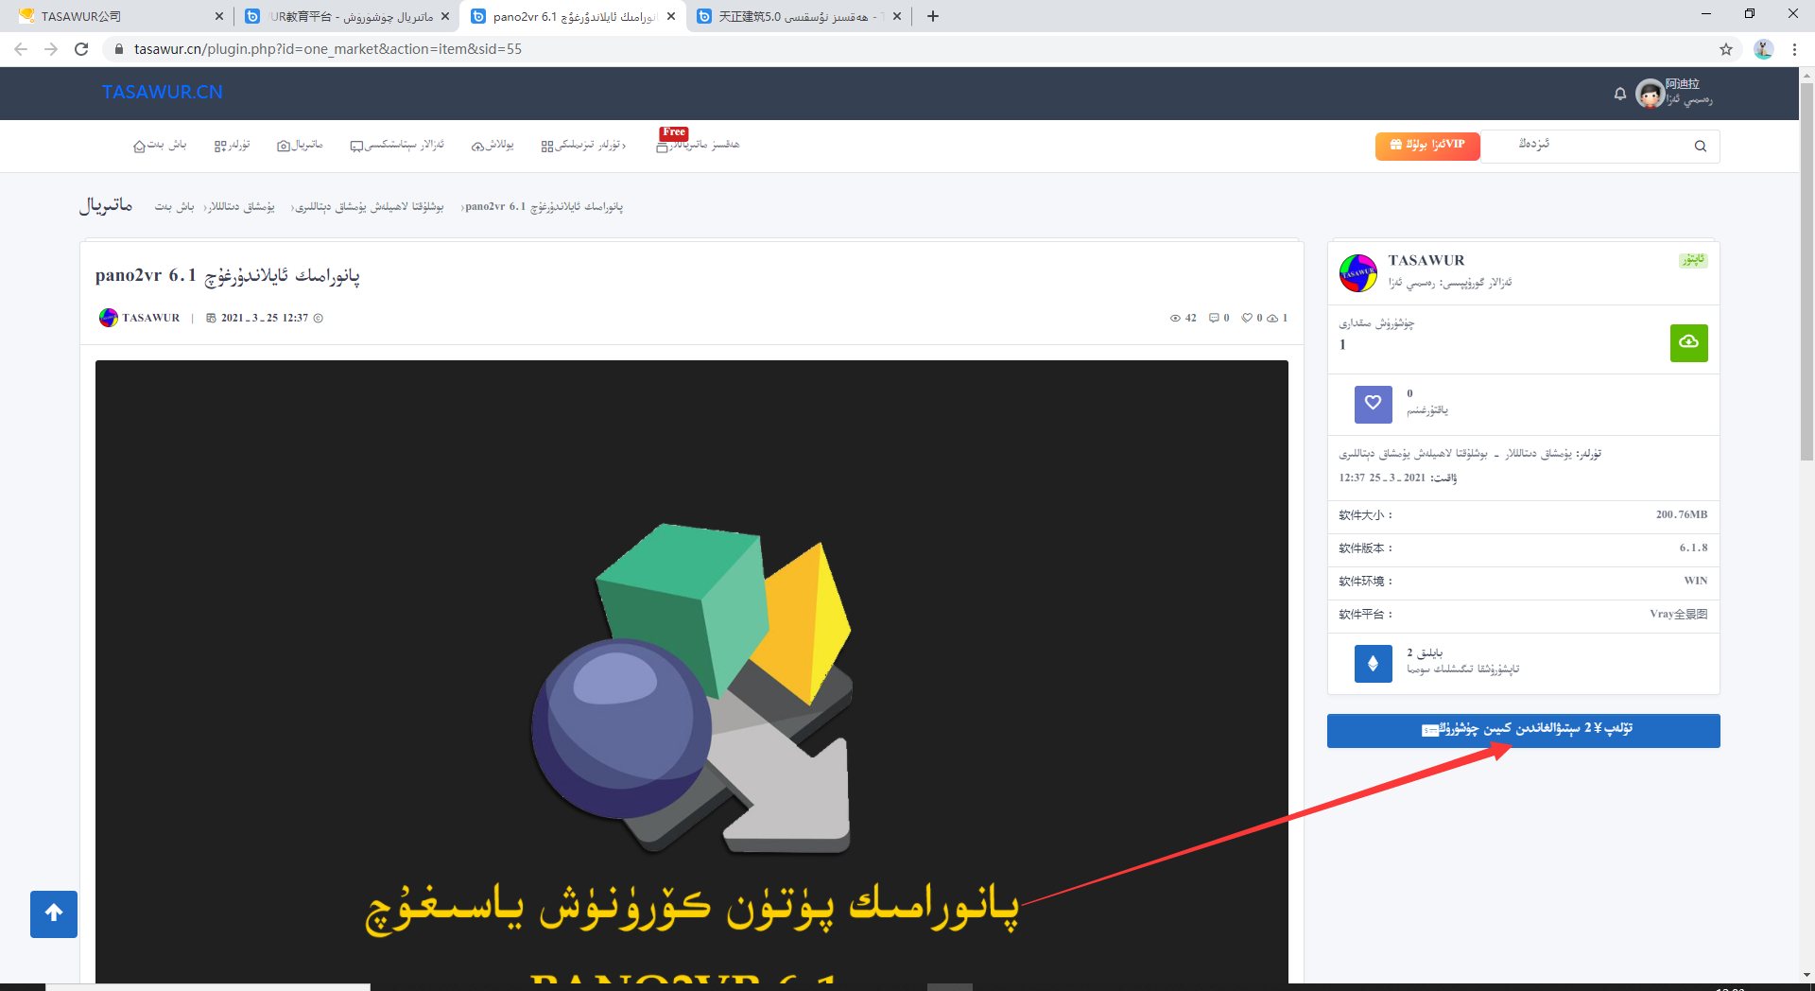
Task: Click the scroll-to-top arrow button
Action: 54,913
